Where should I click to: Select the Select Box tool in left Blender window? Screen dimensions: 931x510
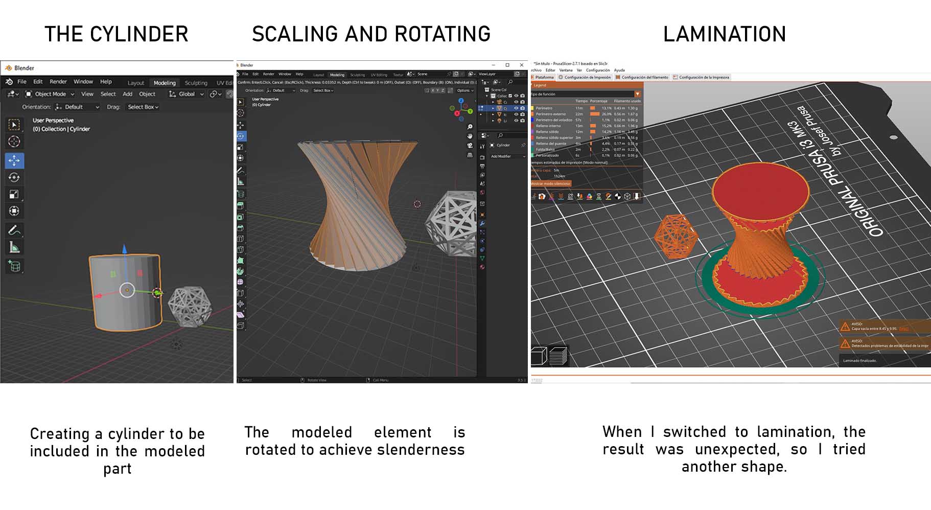[x=14, y=124]
